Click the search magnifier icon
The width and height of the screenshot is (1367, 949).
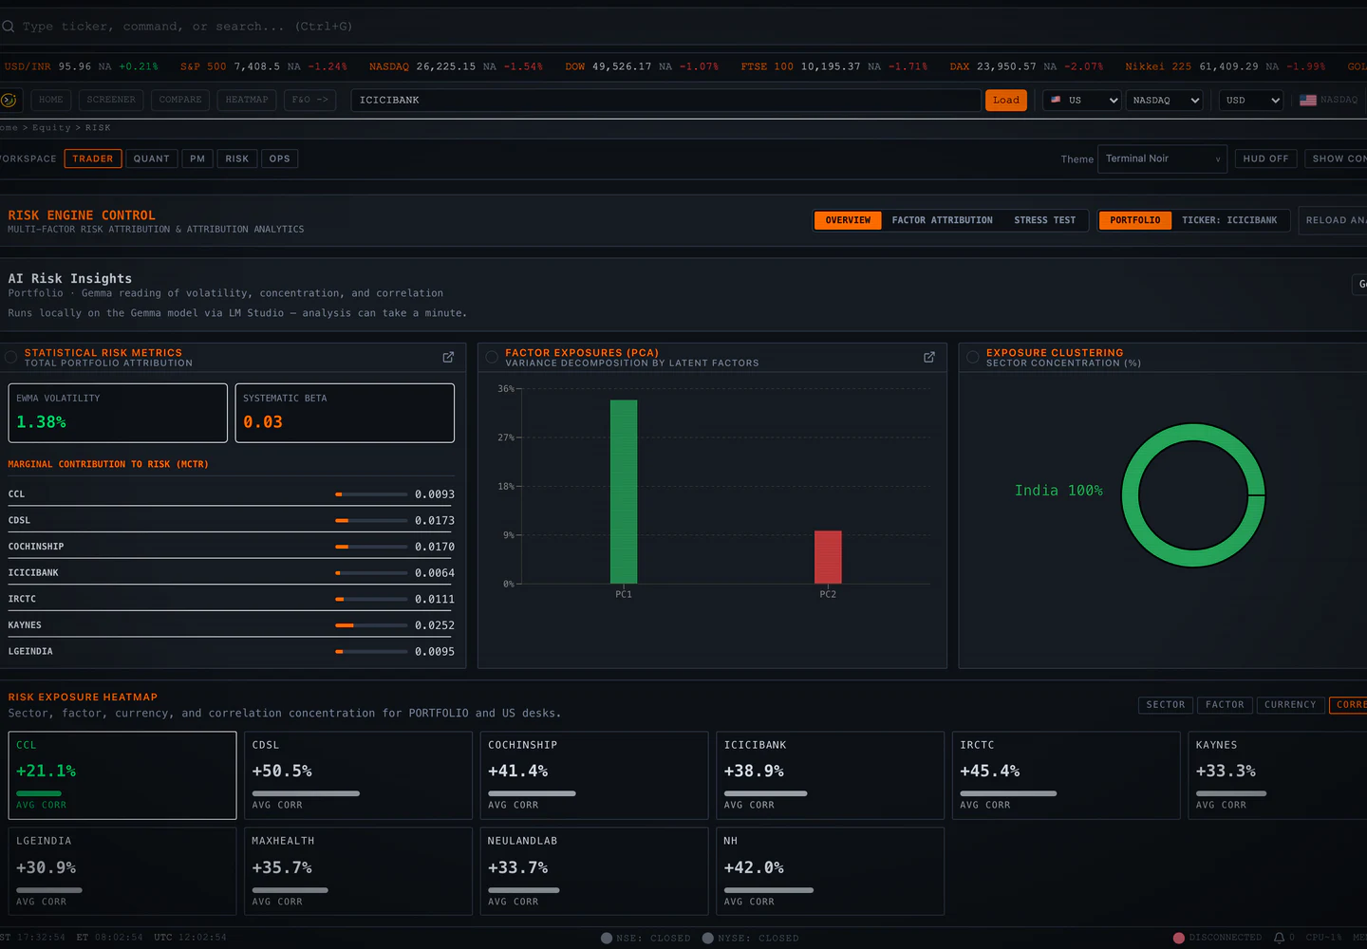coord(8,27)
